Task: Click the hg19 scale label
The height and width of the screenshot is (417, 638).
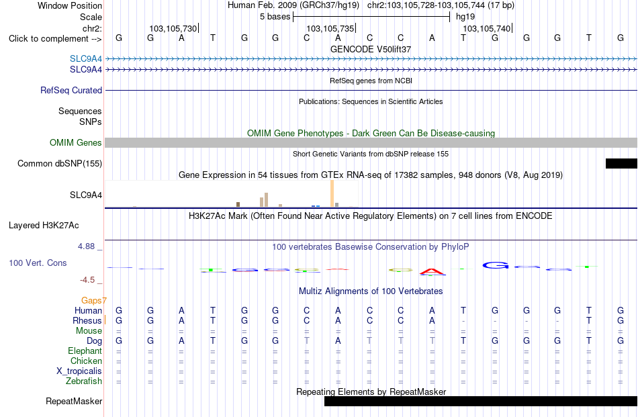Action: pos(465,17)
